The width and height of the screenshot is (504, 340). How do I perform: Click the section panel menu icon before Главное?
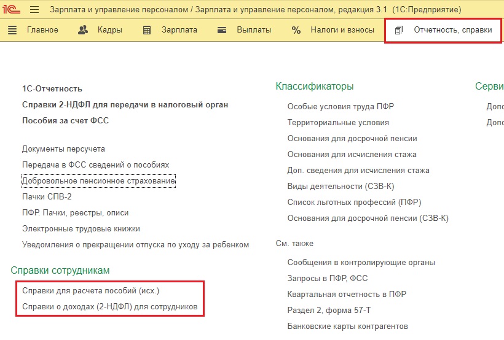coord(12,30)
